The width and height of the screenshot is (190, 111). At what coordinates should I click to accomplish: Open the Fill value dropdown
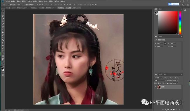click(x=177, y=83)
